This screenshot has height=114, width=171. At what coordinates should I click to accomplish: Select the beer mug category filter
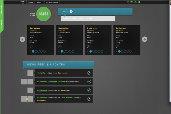coord(71,11)
